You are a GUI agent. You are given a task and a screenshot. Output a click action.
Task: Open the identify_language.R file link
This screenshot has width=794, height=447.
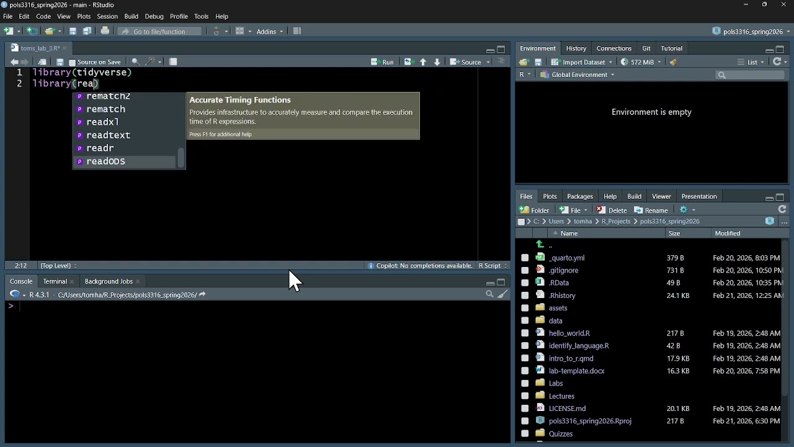coord(579,346)
